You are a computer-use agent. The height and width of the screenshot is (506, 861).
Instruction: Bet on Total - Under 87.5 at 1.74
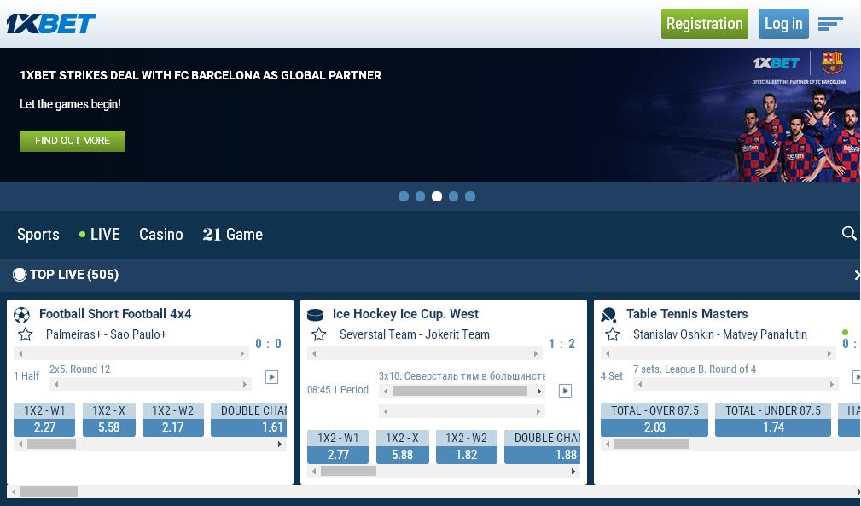[x=773, y=420]
